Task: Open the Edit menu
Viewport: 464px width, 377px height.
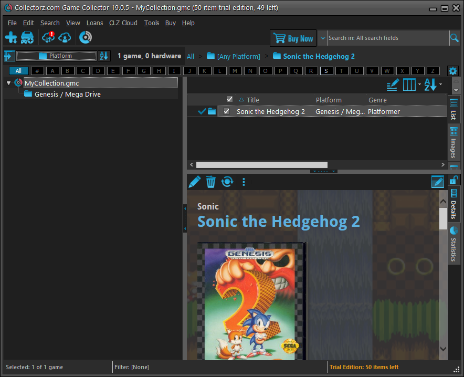Action: tap(28, 23)
